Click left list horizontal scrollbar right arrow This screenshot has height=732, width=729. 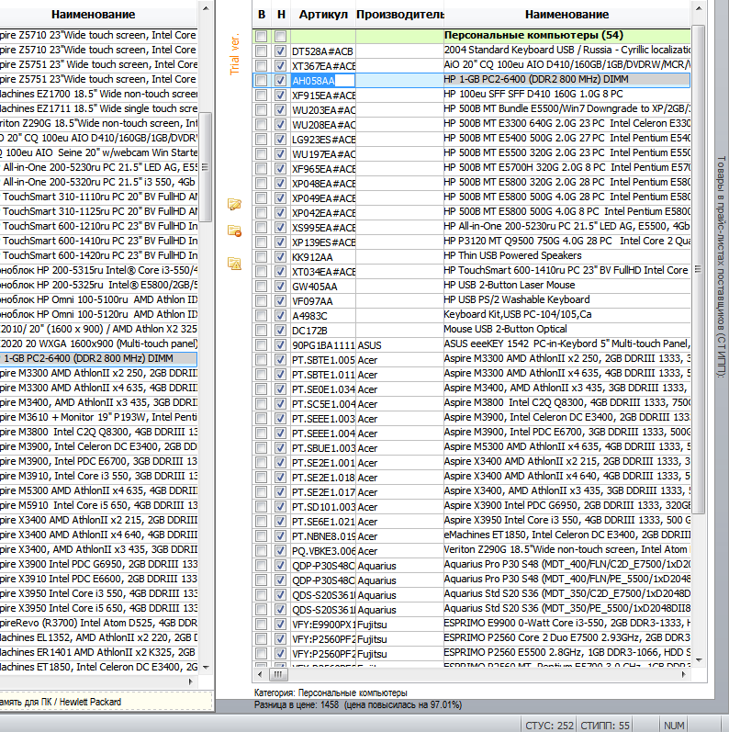pos(190,681)
